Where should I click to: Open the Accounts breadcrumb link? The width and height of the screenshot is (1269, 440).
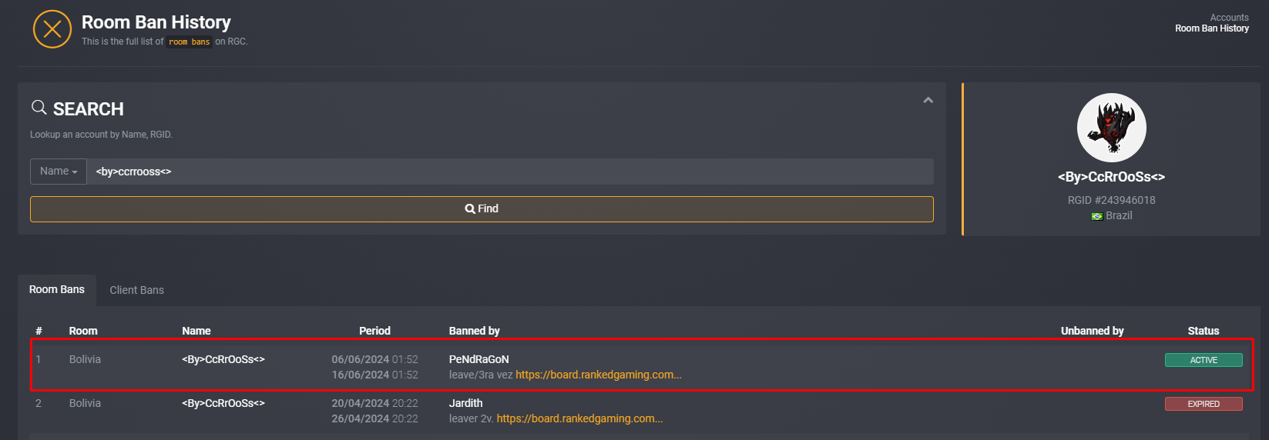click(x=1229, y=18)
